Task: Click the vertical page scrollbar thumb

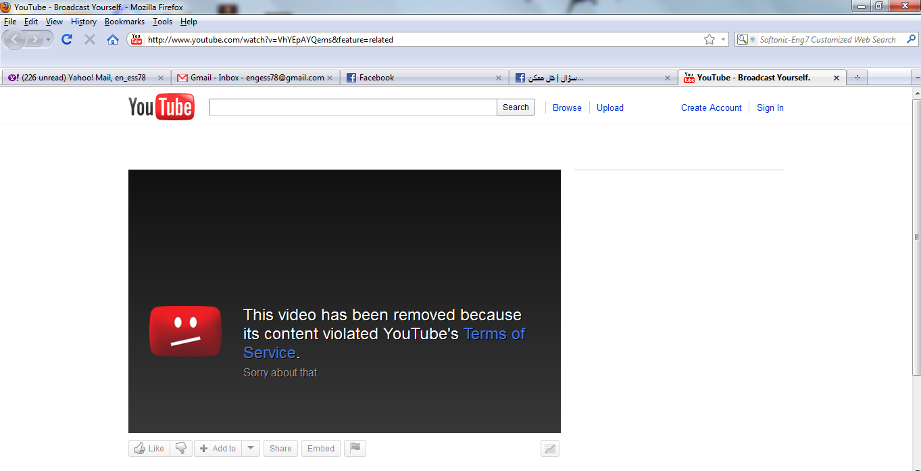Action: pos(916,237)
